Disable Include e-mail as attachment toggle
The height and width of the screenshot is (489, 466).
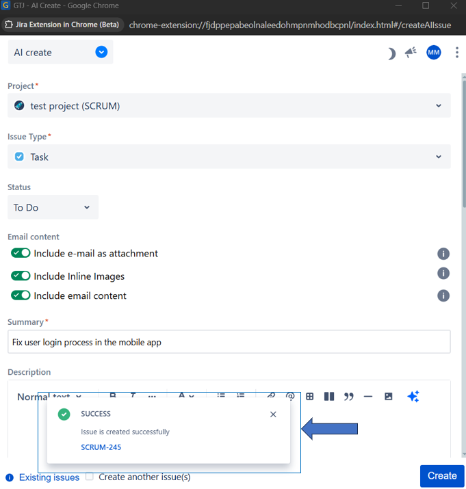(21, 253)
